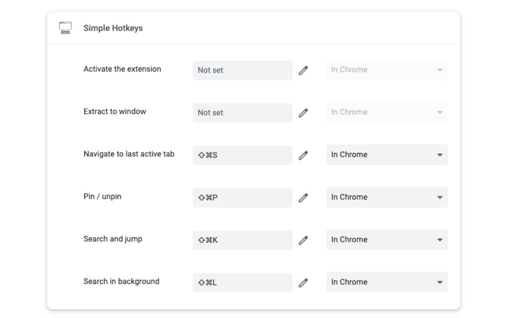
Task: Click the edit pencil for Search and jump
Action: point(303,240)
